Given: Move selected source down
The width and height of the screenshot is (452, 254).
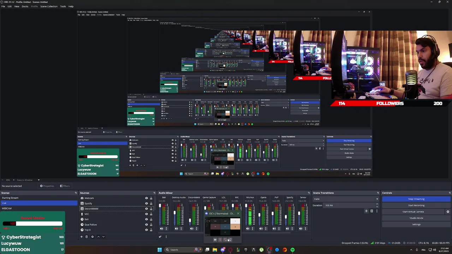Looking at the screenshot, I should 103,237.
